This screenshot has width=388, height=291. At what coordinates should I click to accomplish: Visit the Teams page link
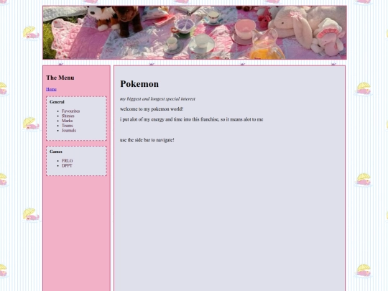[68, 126]
